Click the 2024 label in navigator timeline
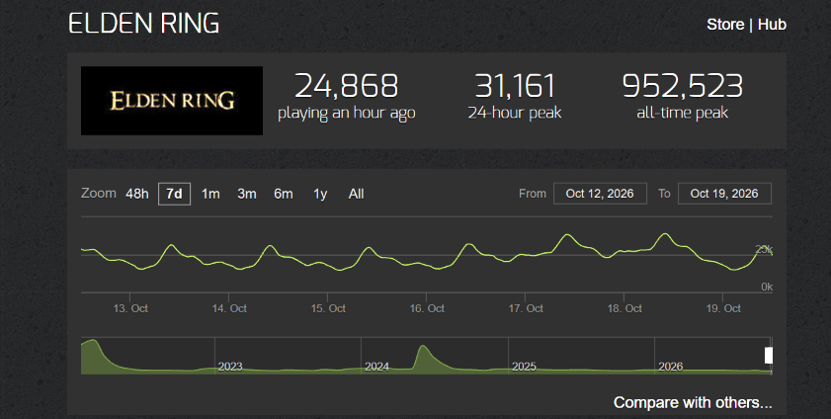Image resolution: width=831 pixels, height=419 pixels. click(x=376, y=367)
